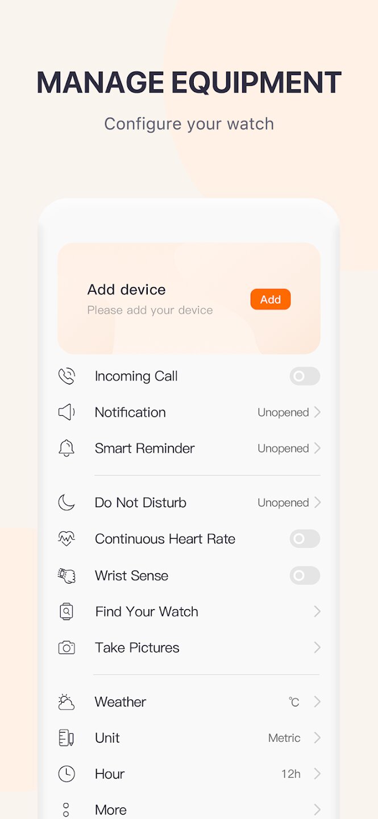Tap the Add device card
The width and height of the screenshot is (378, 819).
189,299
